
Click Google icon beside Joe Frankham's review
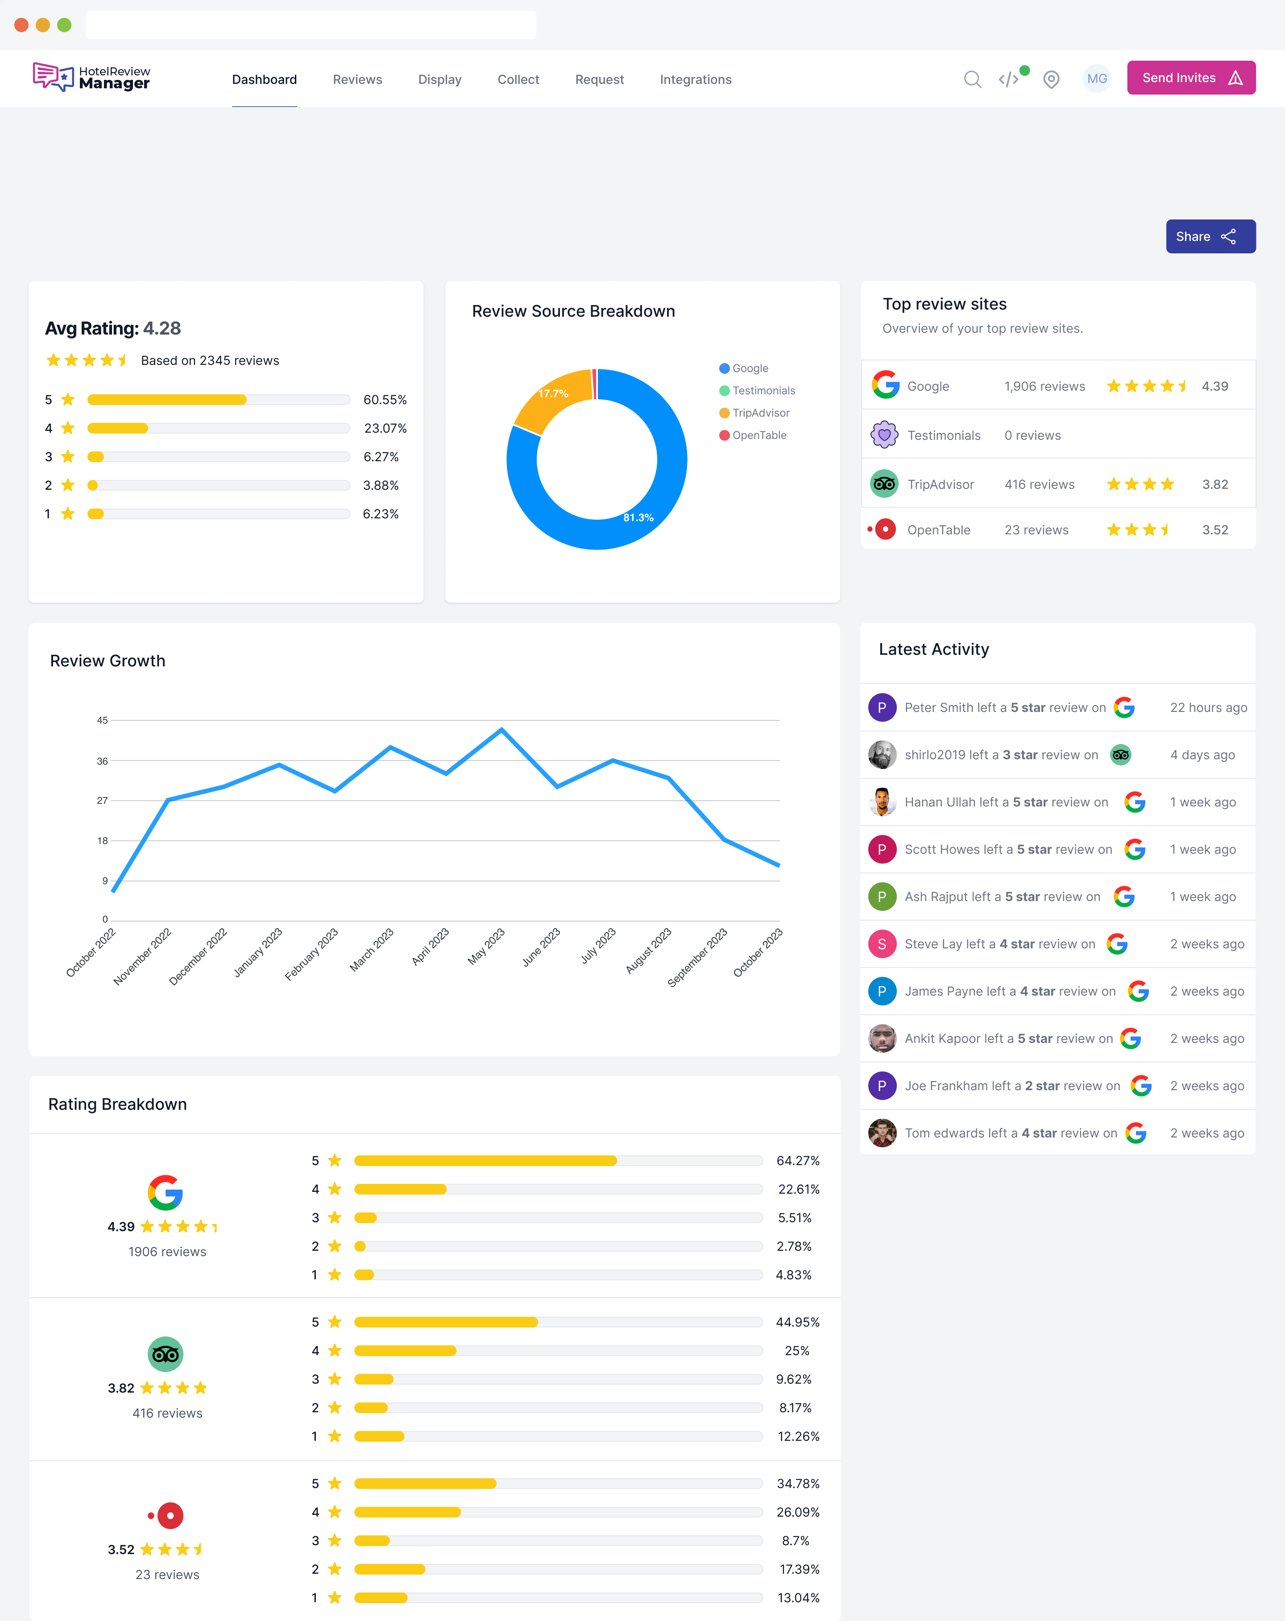coord(1140,1086)
